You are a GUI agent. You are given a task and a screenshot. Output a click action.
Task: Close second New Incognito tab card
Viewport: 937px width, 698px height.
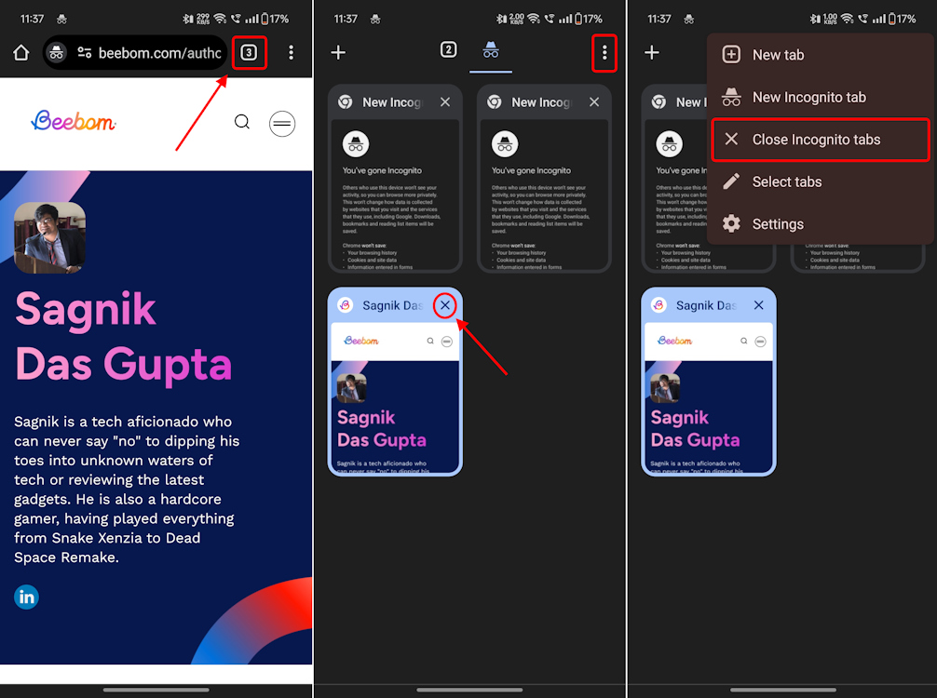(x=594, y=102)
